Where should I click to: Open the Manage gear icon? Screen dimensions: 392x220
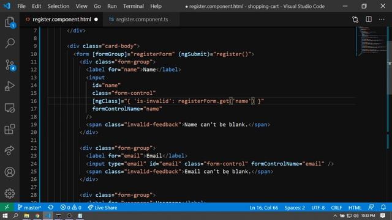tap(10, 193)
